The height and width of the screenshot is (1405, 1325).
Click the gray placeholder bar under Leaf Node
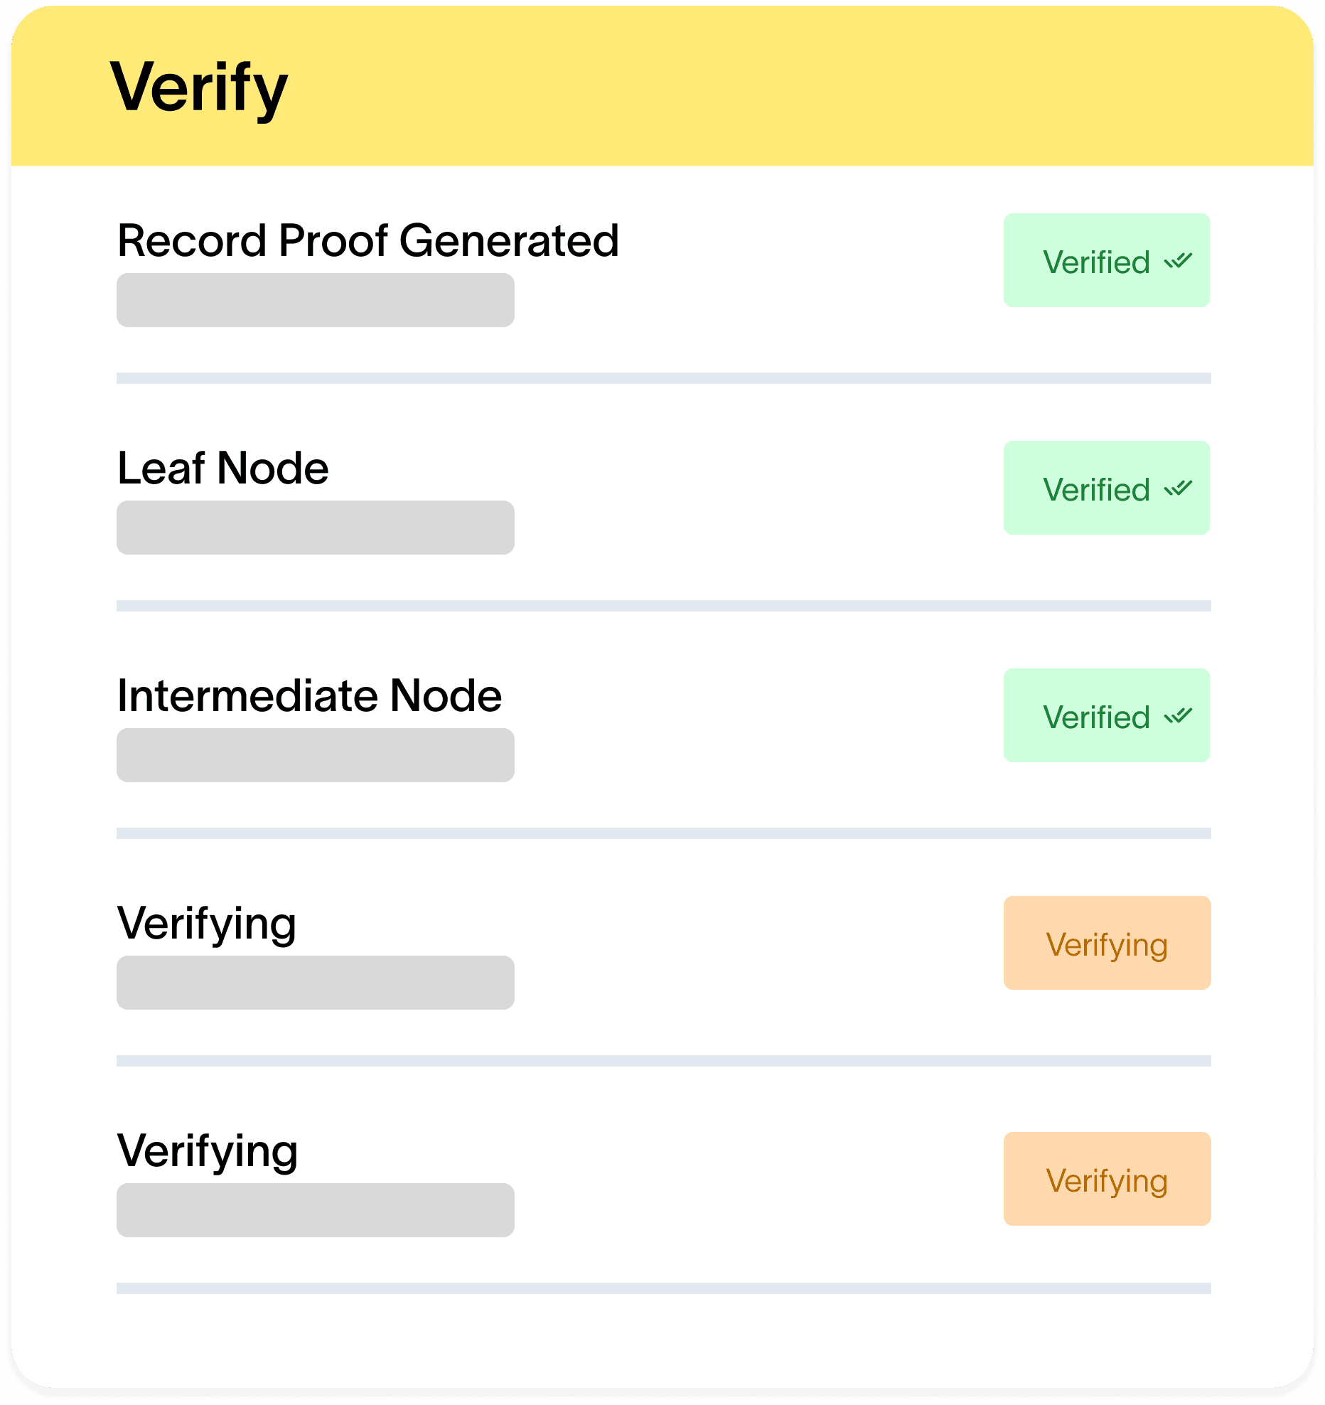315,528
